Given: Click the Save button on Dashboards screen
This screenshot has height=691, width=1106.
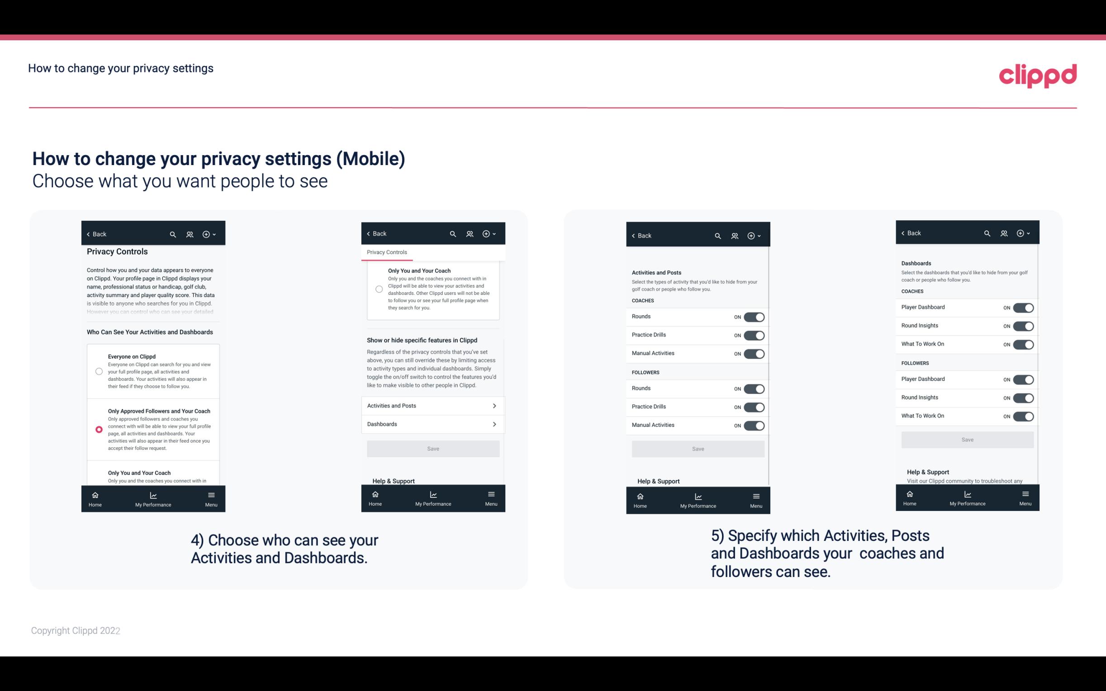Looking at the screenshot, I should (967, 440).
